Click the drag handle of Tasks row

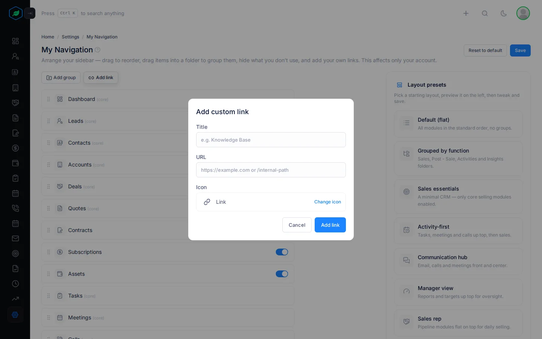pyautogui.click(x=49, y=296)
